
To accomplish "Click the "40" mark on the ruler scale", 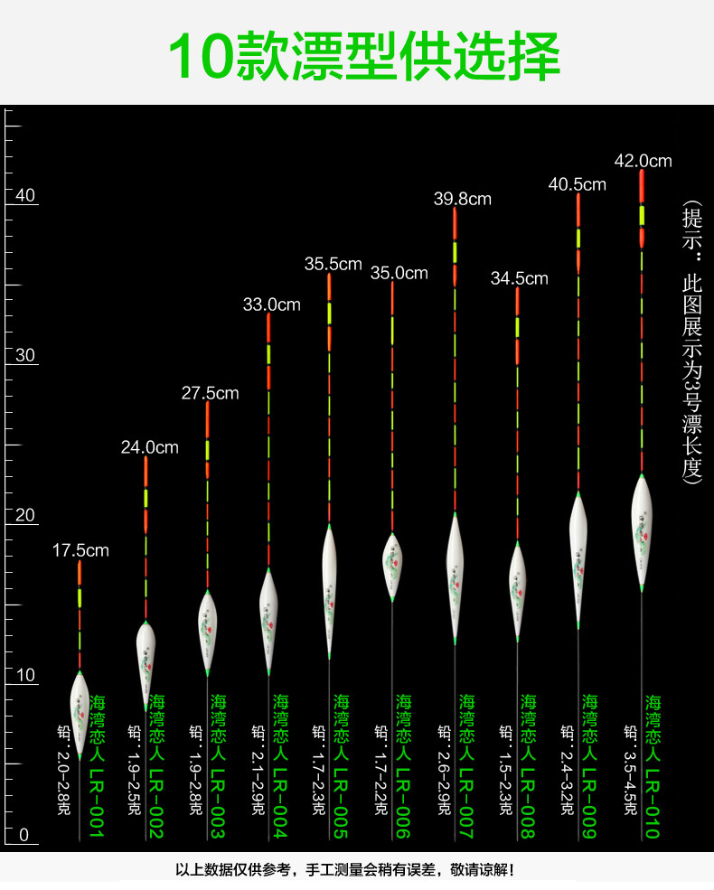I will coord(25,195).
